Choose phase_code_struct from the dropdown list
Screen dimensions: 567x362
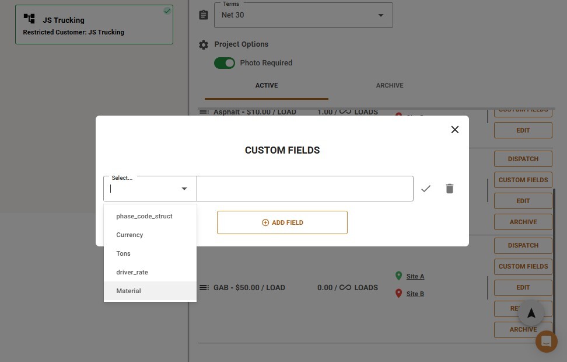click(150, 216)
